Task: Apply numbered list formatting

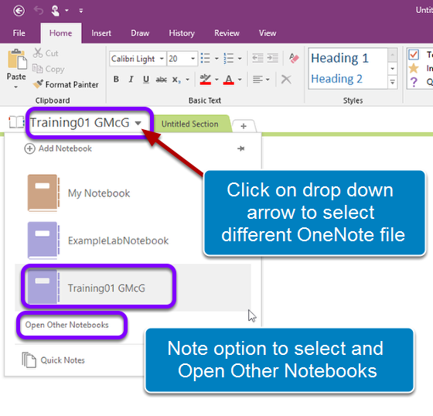Action: click(229, 58)
